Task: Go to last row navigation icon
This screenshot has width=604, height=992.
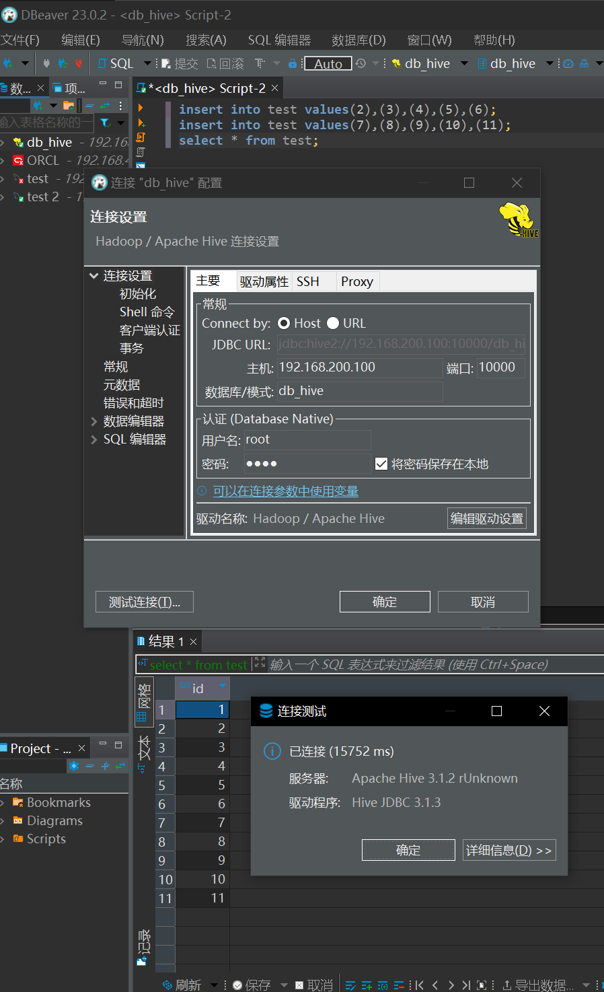Action: click(x=466, y=985)
